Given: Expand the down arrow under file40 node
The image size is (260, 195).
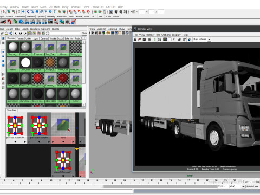Looking at the screenshot, I should pyautogui.click(x=63, y=142).
